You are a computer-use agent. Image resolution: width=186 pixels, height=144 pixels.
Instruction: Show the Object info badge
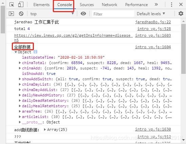[35, 52]
